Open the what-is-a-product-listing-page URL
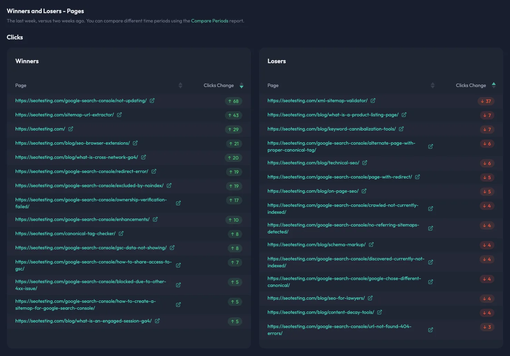This screenshot has height=356, width=510. [333, 115]
